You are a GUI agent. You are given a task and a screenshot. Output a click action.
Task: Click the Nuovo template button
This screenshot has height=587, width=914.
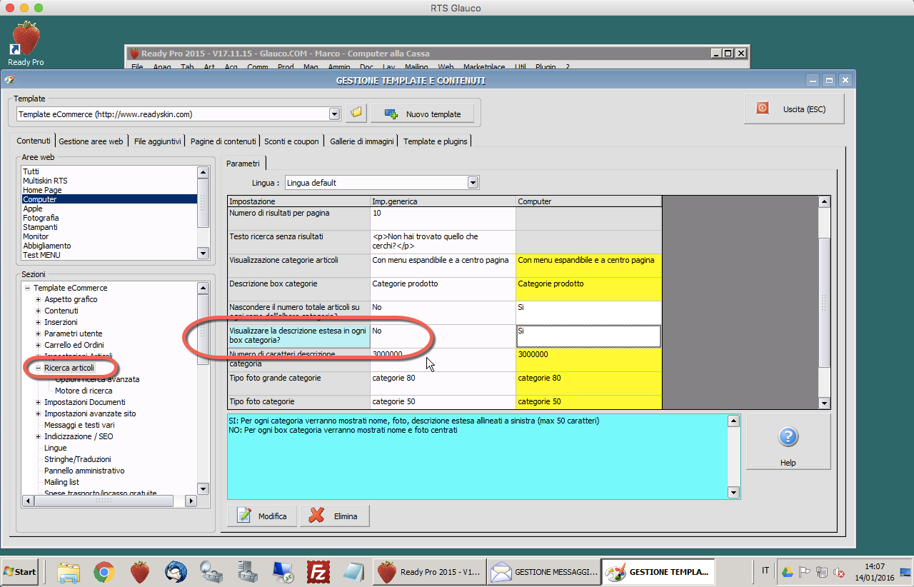(x=423, y=114)
